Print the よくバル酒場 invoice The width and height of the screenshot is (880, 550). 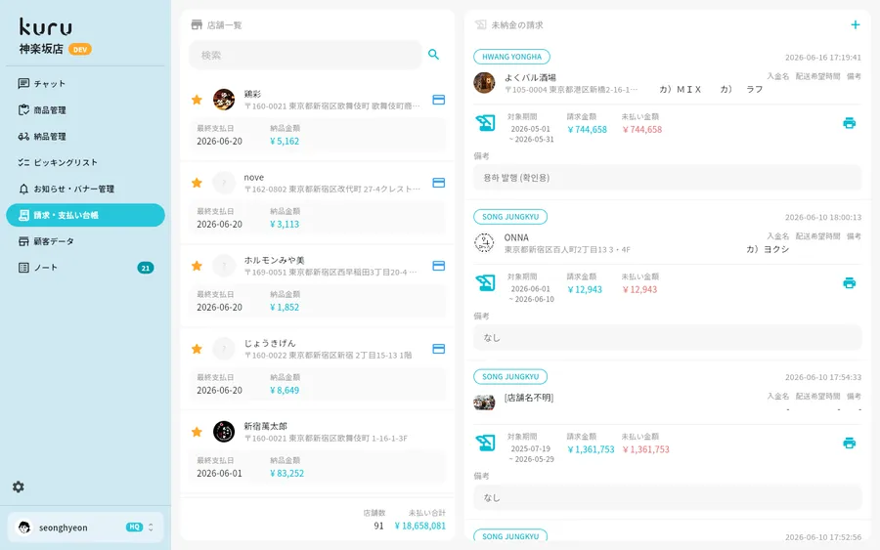[x=849, y=123]
